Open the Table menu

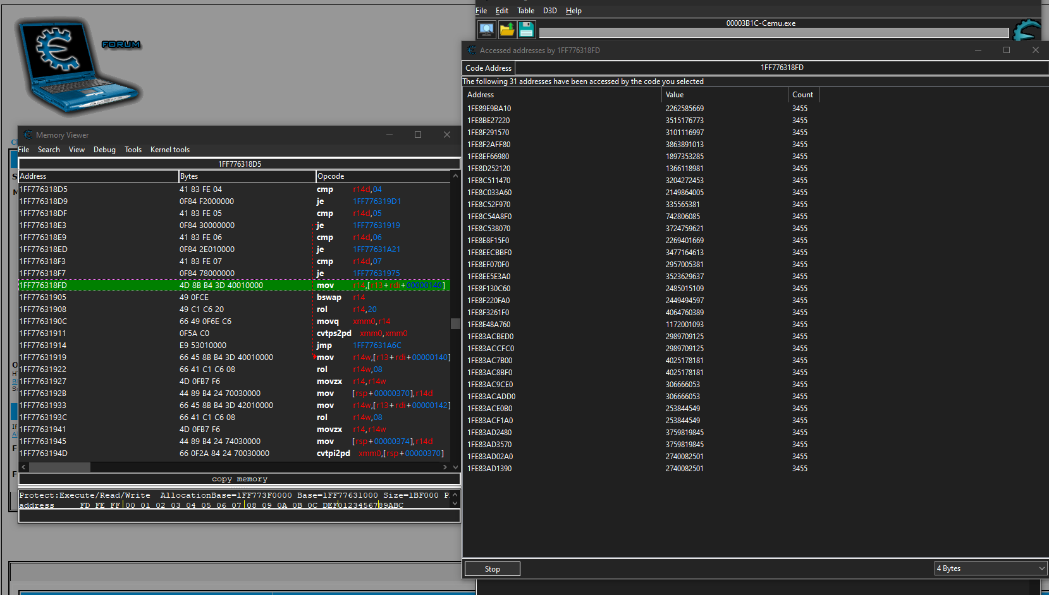click(525, 11)
